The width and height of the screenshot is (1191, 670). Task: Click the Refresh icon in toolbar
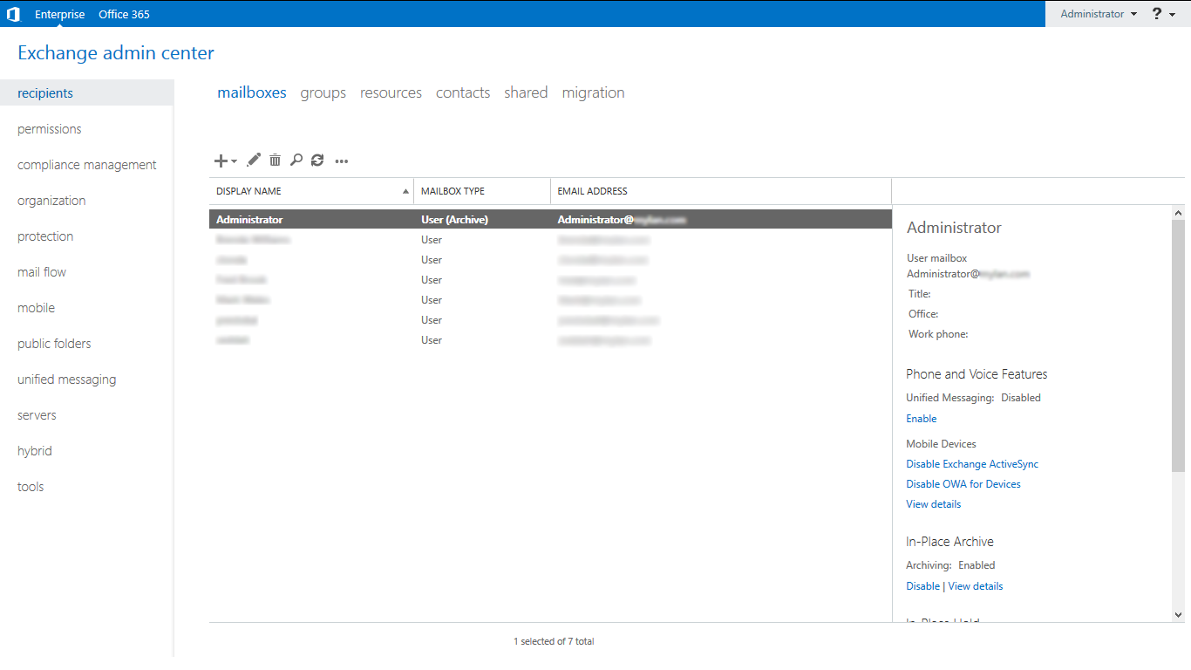(x=317, y=160)
